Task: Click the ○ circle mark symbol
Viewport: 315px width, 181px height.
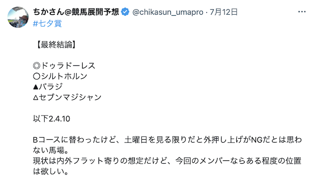Action: coord(36,76)
